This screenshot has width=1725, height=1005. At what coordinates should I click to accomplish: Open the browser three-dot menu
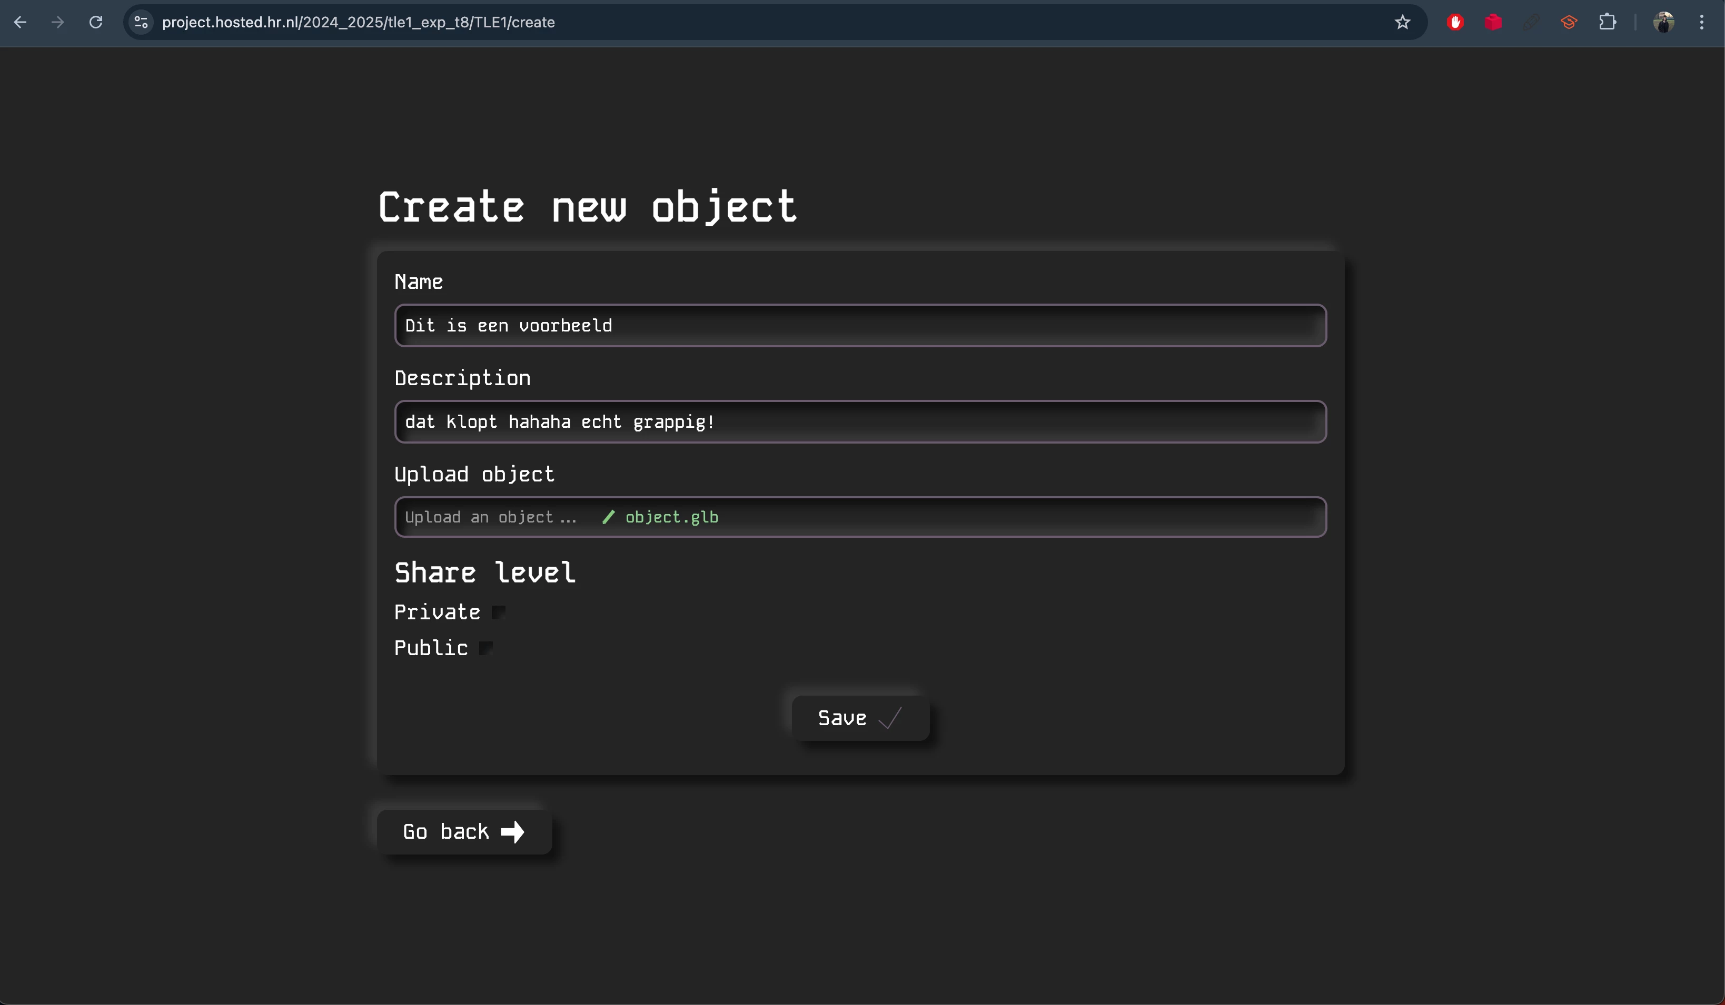pyautogui.click(x=1702, y=22)
